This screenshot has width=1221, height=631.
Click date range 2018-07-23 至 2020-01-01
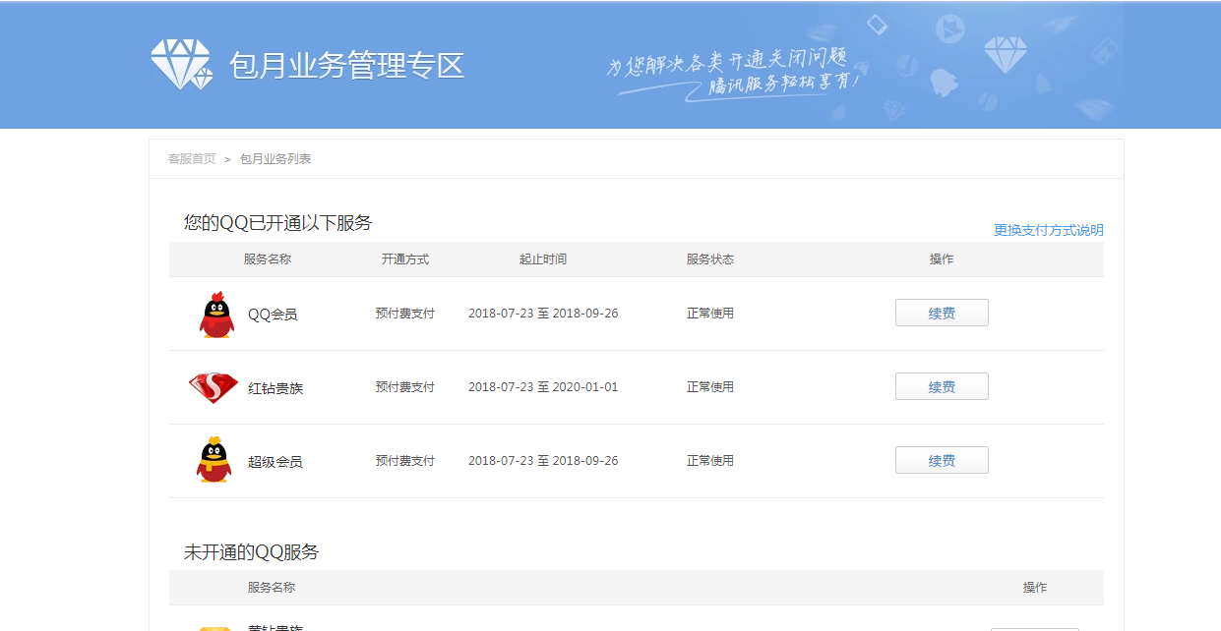pyautogui.click(x=543, y=387)
